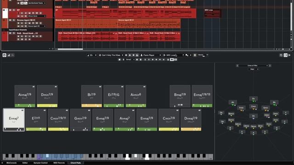This screenshot has width=294, height=165.
Task: Click the highlighted icon near the second toolbar row's right end
Action: click(x=172, y=60)
